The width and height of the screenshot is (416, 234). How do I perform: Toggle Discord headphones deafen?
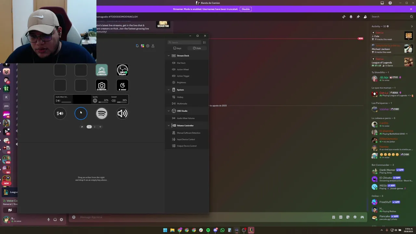click(55, 220)
